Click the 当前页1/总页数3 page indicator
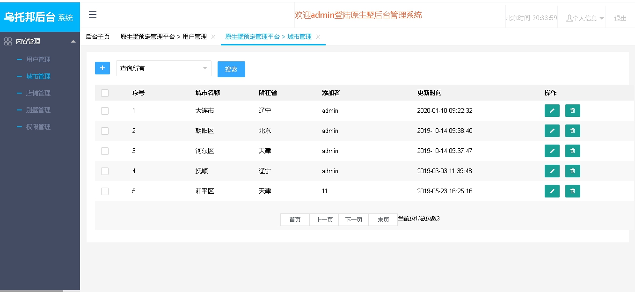 [x=419, y=219]
